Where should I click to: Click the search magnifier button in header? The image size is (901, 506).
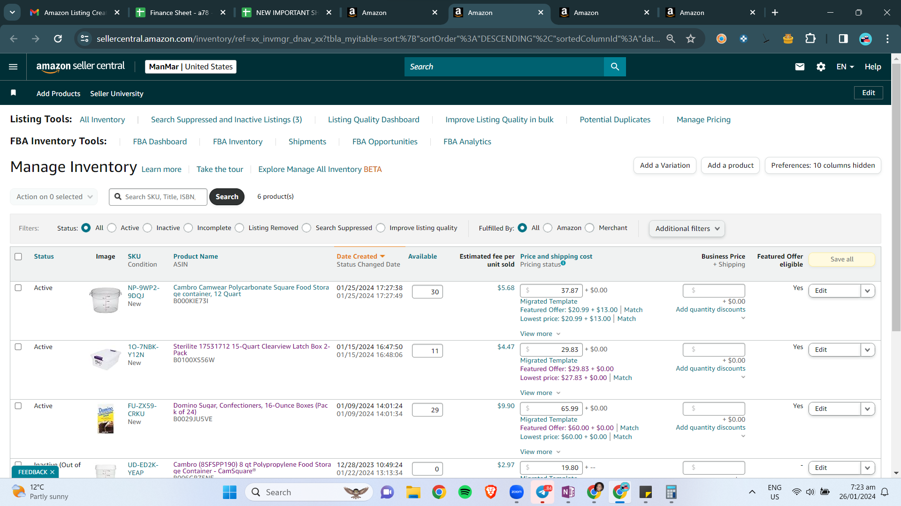tap(615, 67)
